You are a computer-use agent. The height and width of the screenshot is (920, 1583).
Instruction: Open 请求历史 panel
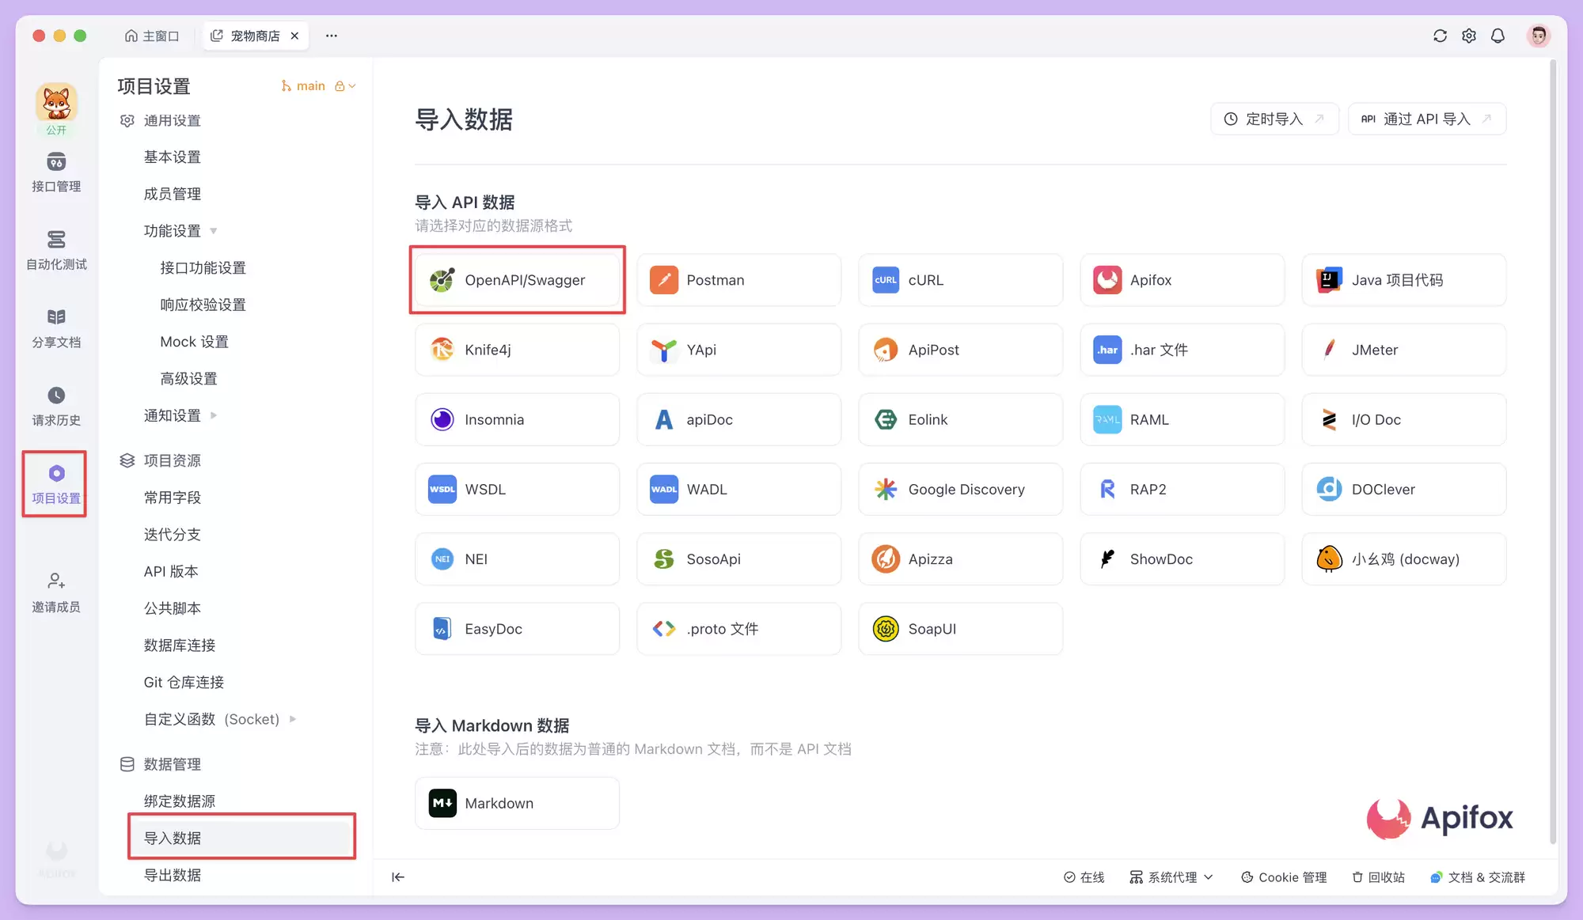(x=56, y=406)
